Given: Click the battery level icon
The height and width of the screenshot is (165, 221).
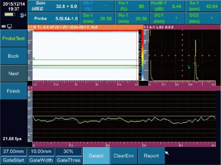Looking at the screenshot, I should [10, 14].
